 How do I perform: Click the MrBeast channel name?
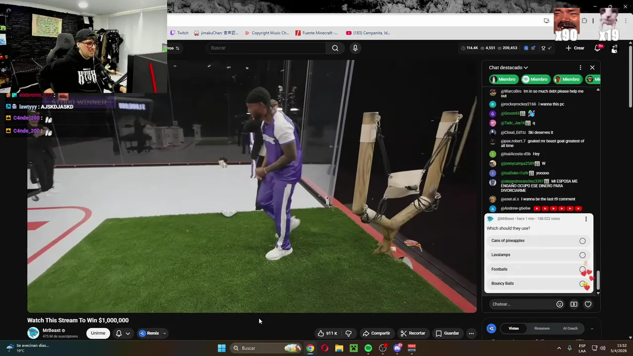click(51, 330)
